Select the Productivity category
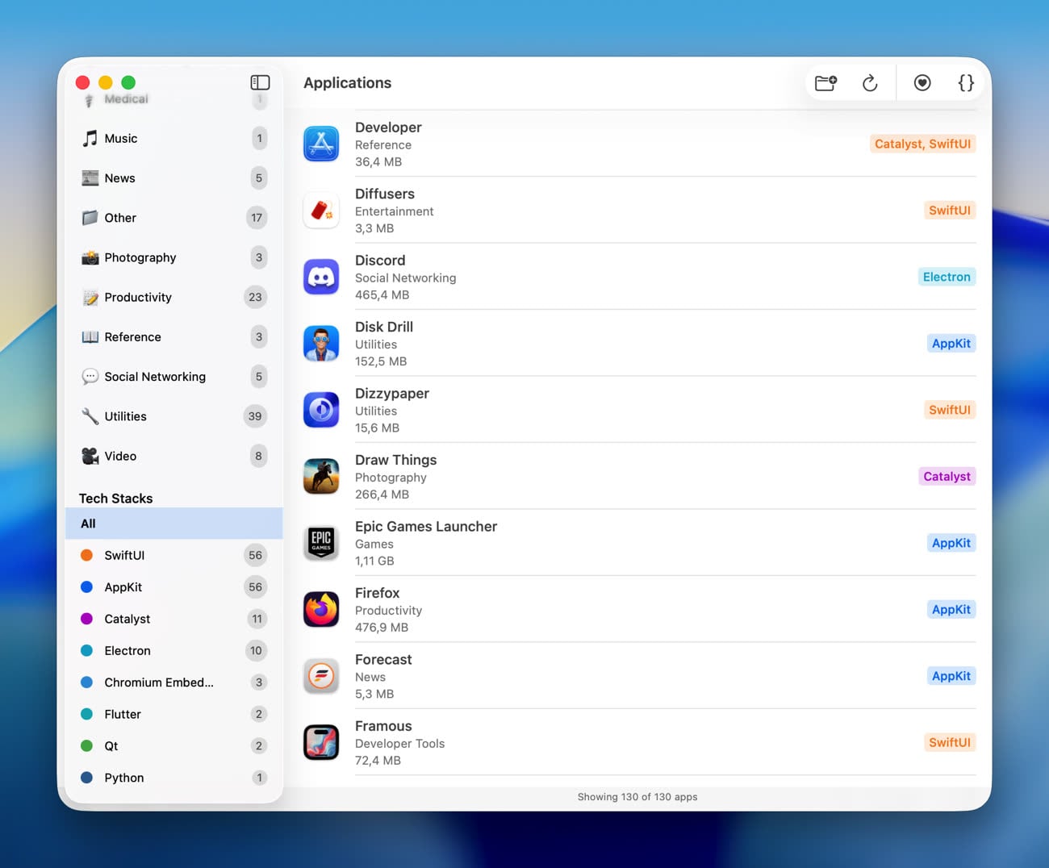This screenshot has width=1049, height=868. (x=138, y=297)
